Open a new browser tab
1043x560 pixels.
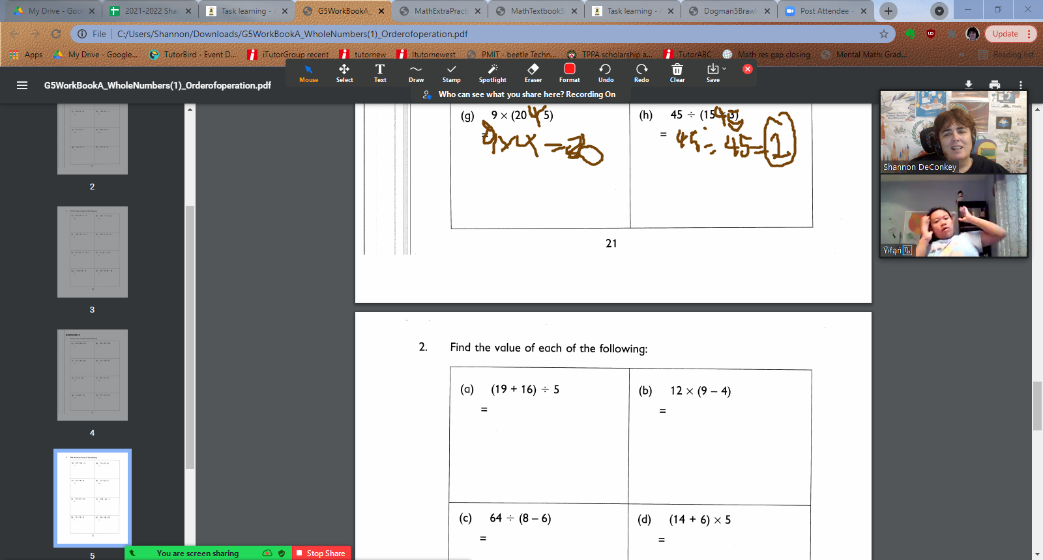pyautogui.click(x=889, y=11)
